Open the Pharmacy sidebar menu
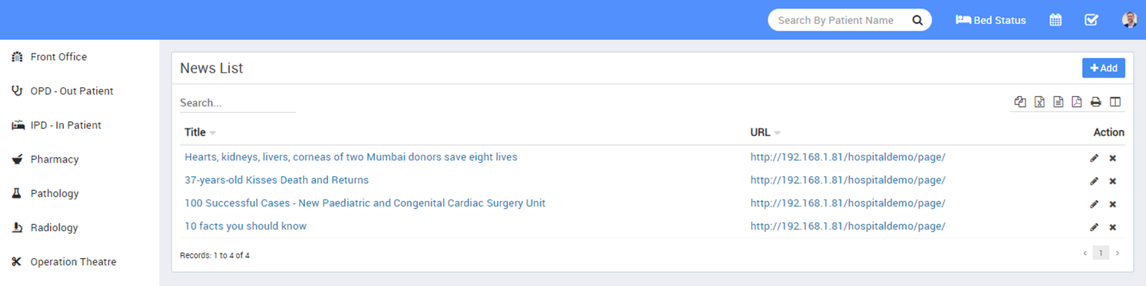The width and height of the screenshot is (1146, 286). point(55,160)
